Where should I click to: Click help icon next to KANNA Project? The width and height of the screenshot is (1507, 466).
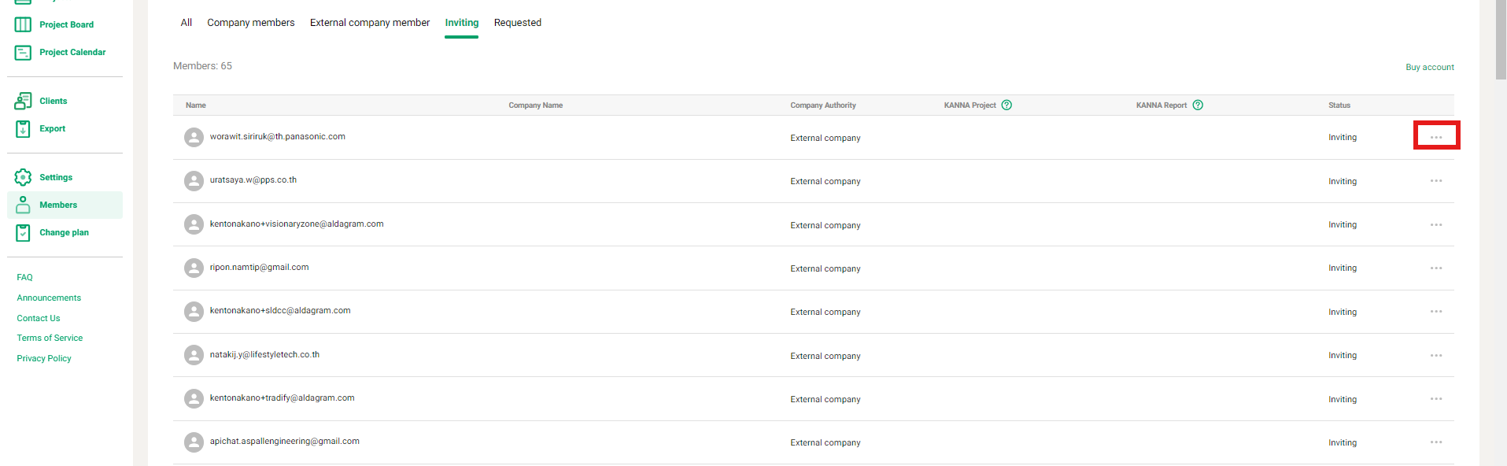[x=1007, y=105]
